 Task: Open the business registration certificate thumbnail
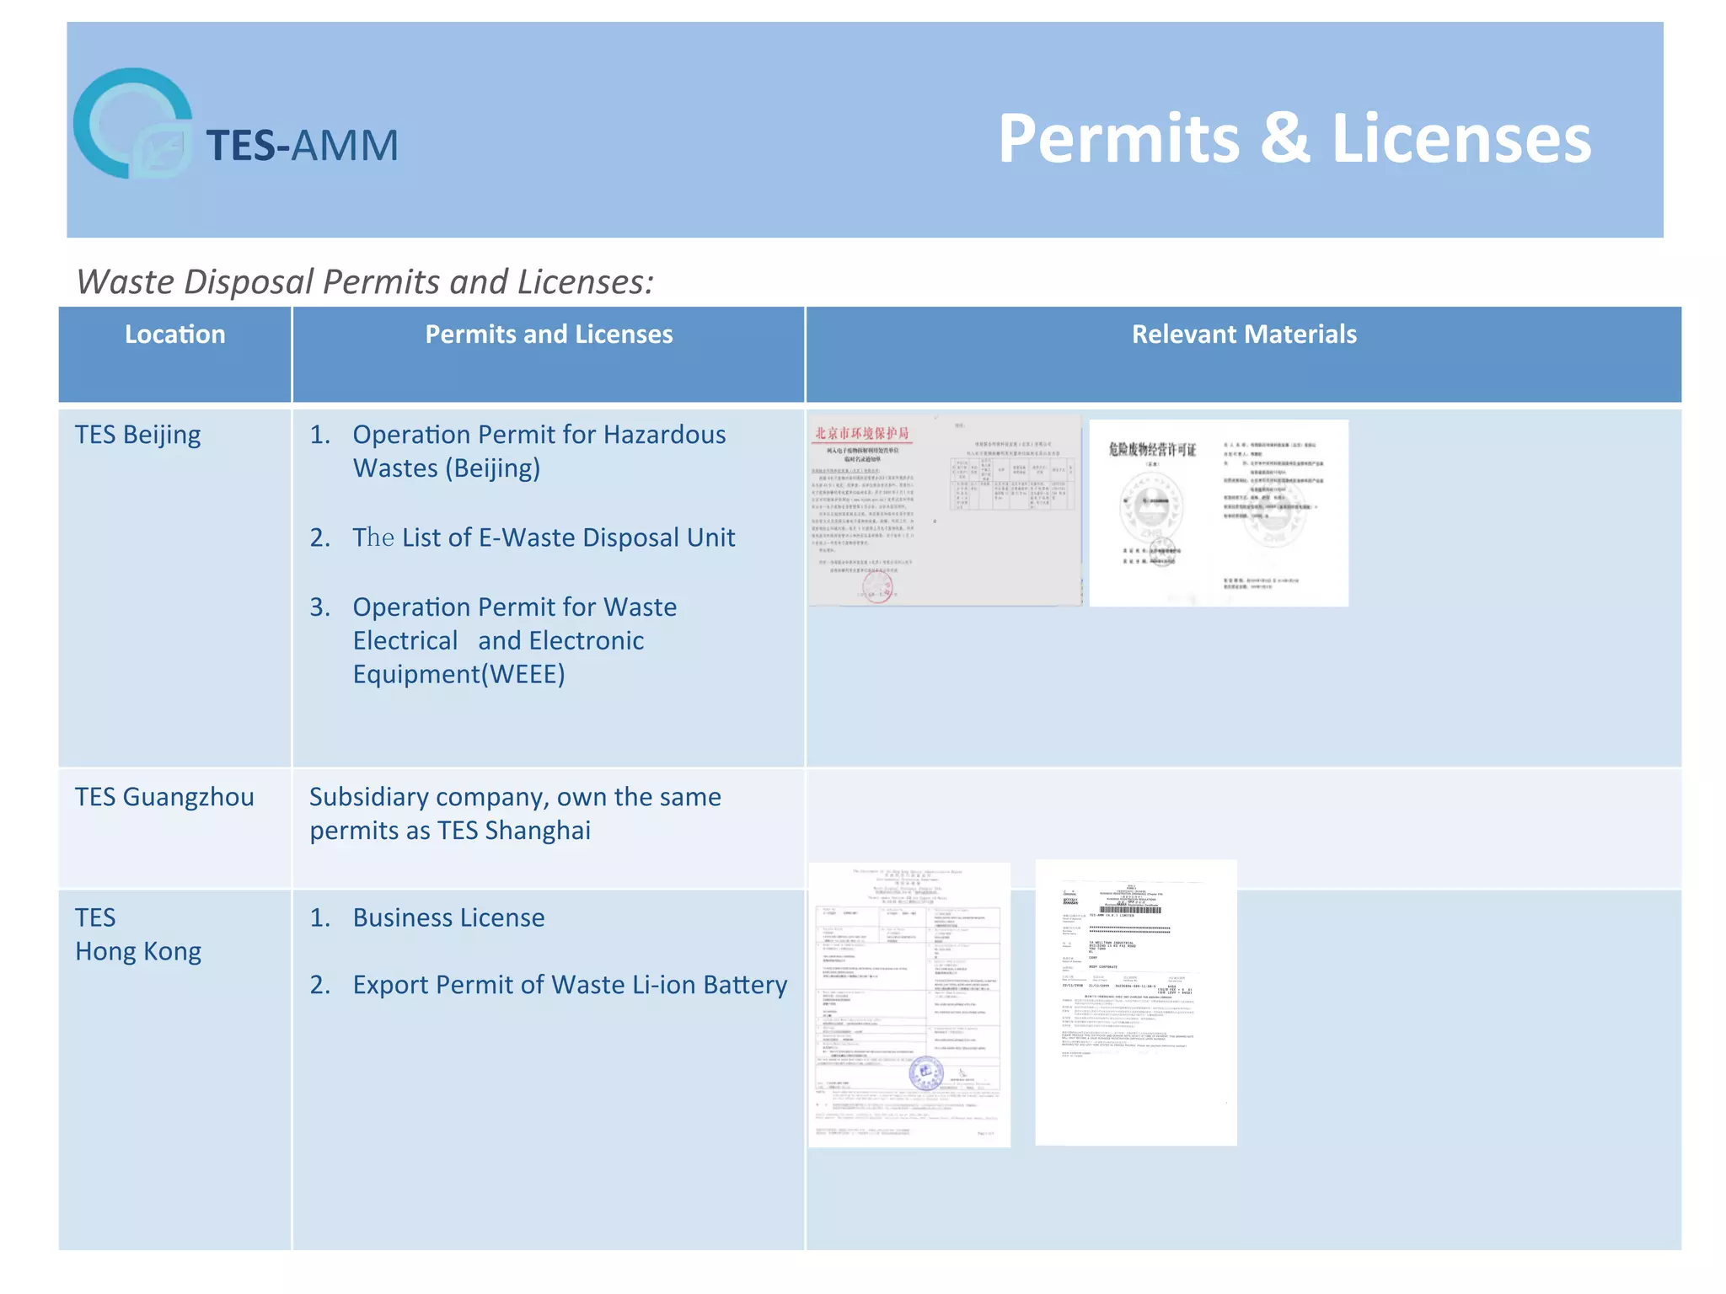click(1136, 1003)
